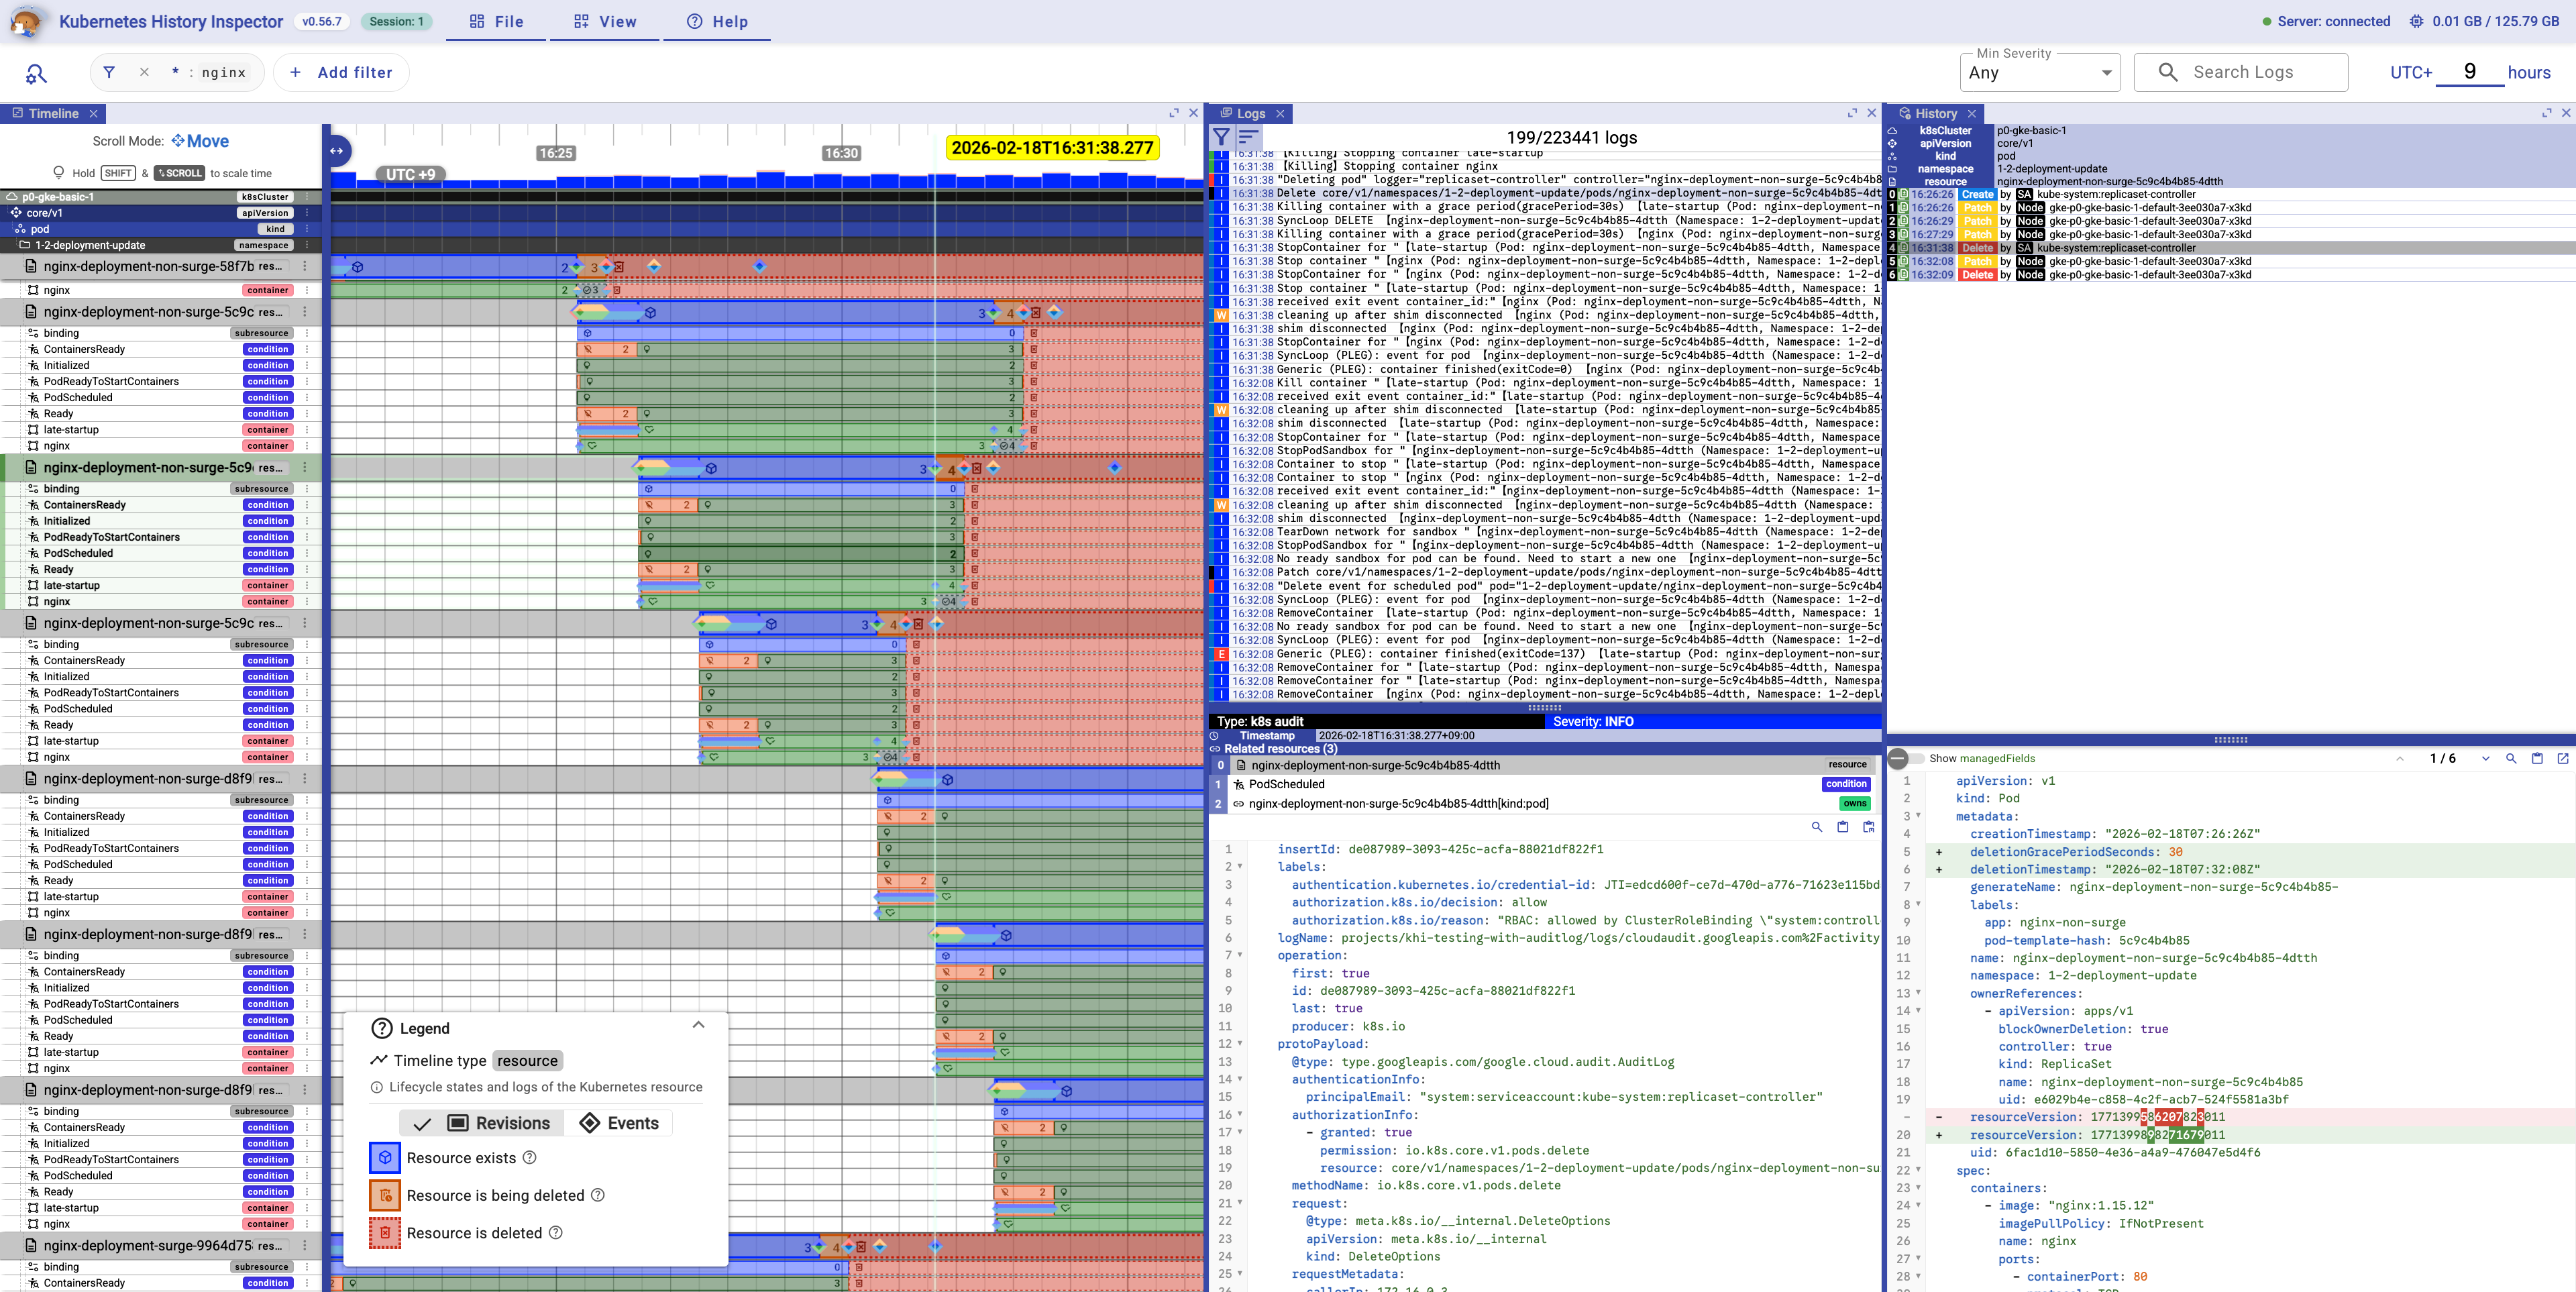Go to previous diff in History viewer
The width and height of the screenshot is (2576, 1292).
click(x=2399, y=758)
